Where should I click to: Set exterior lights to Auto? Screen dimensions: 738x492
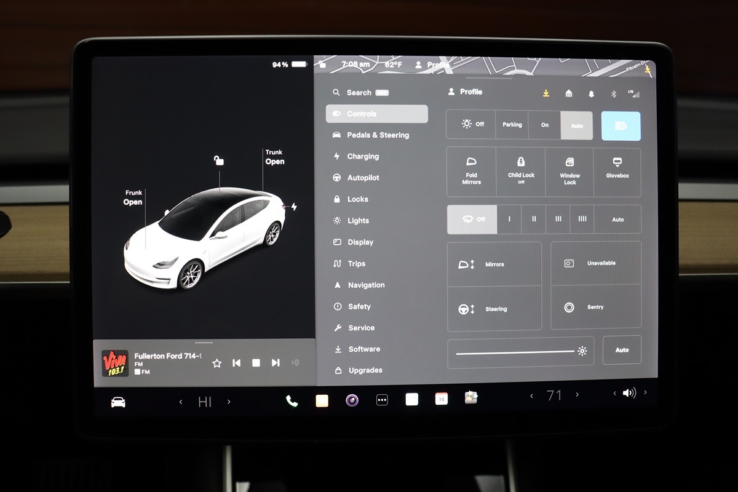click(577, 125)
